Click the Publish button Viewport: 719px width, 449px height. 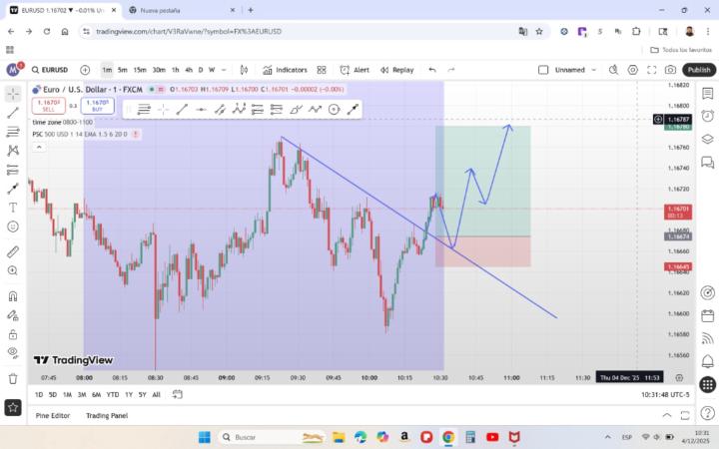(x=698, y=70)
